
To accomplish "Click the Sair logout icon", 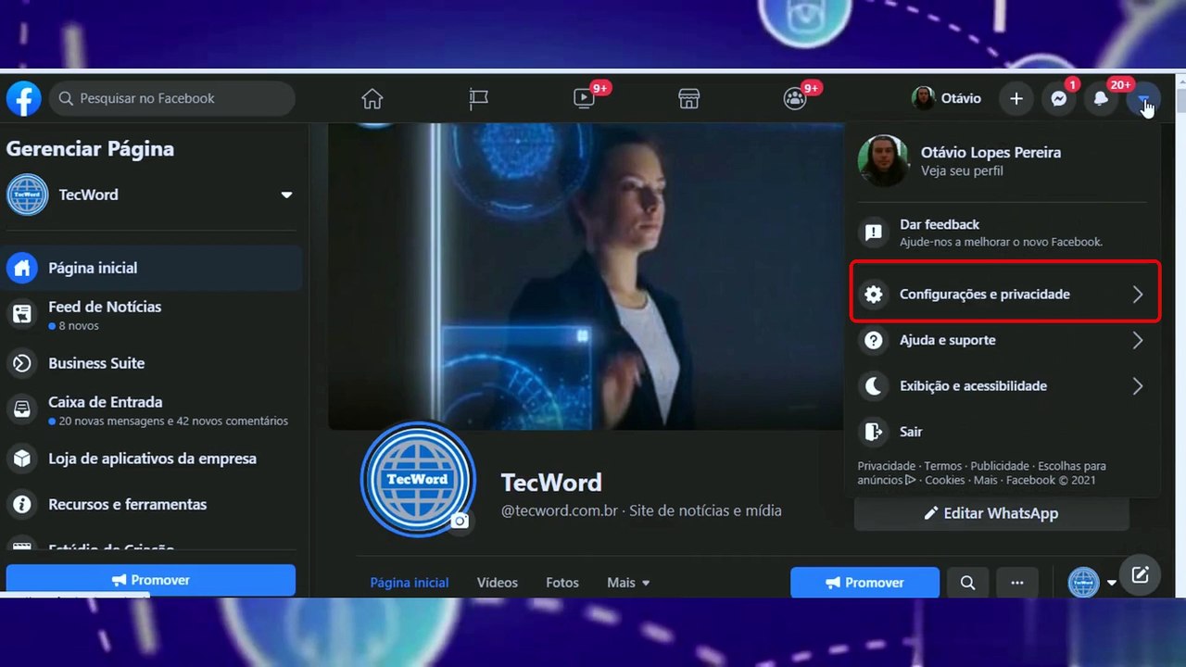I will [873, 432].
